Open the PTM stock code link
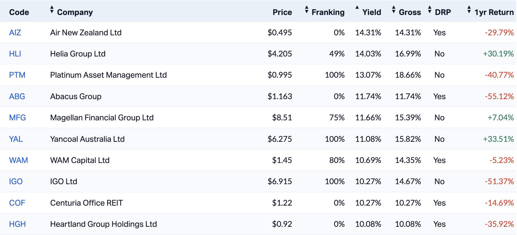This screenshot has height=235, width=517. (17, 75)
